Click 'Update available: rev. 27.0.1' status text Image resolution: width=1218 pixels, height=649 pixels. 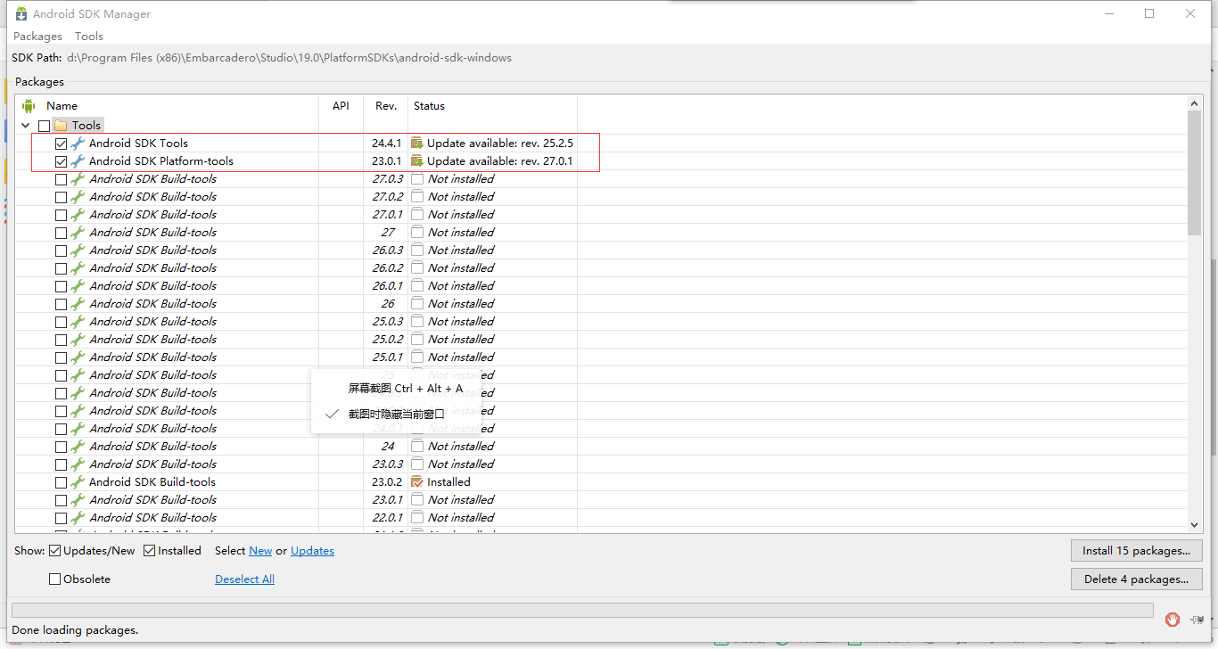(x=499, y=161)
